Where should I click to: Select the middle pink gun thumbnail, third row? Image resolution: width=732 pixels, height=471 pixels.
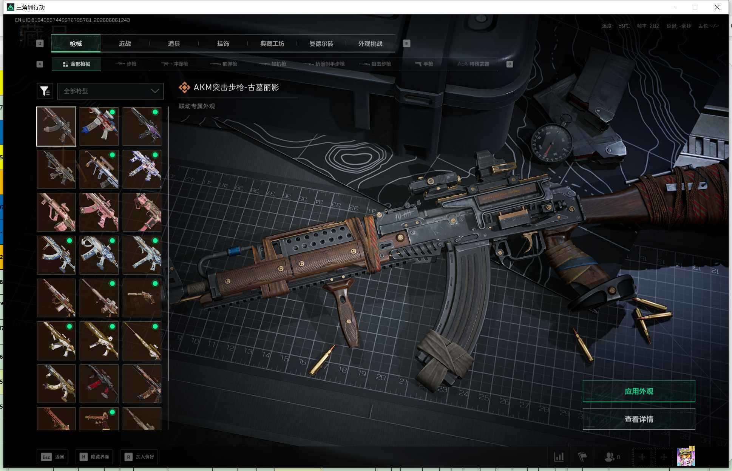(x=99, y=212)
